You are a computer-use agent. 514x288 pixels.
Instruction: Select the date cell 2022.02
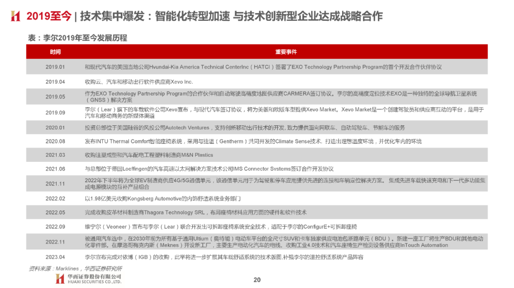point(55,199)
